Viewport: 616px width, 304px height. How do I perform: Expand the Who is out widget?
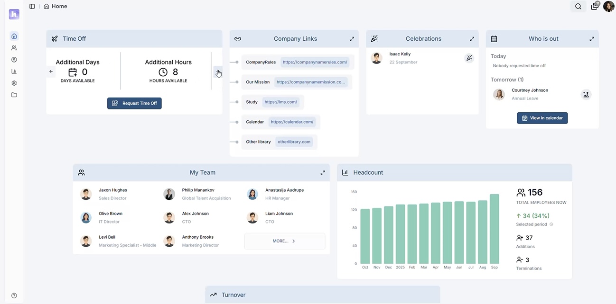click(591, 38)
